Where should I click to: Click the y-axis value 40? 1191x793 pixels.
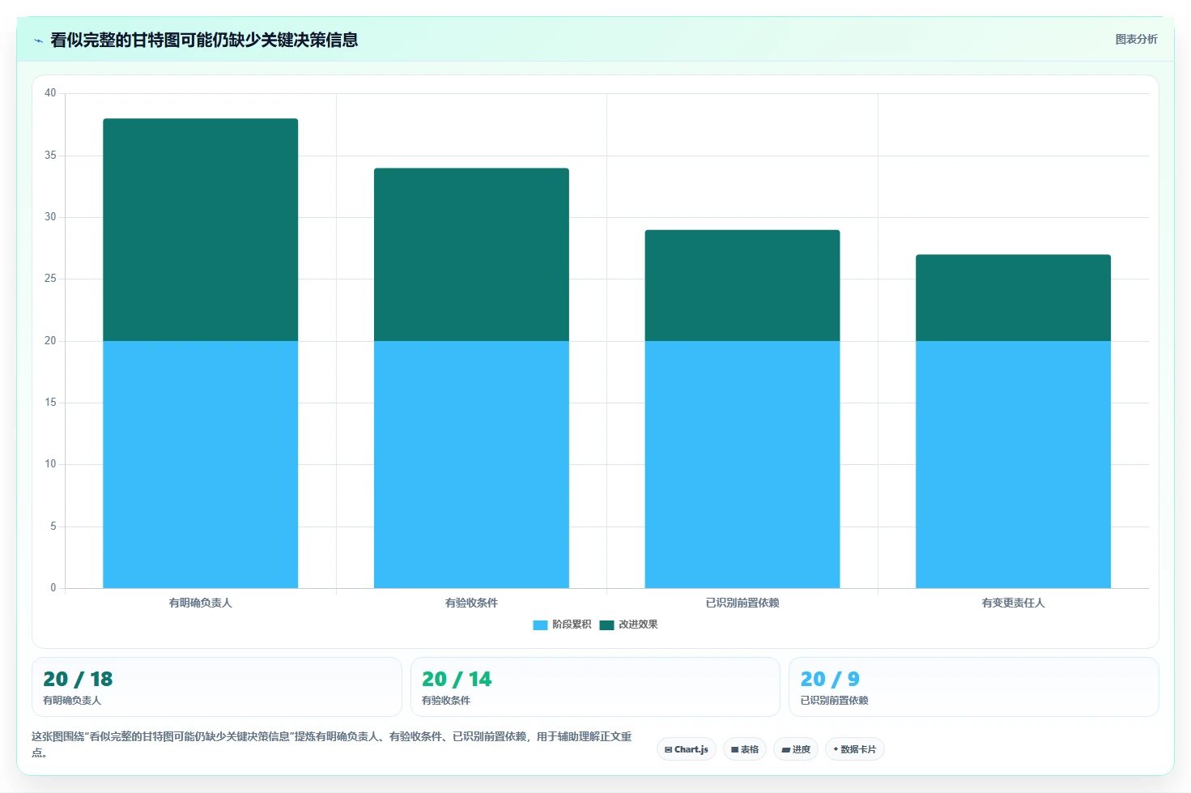(50, 93)
